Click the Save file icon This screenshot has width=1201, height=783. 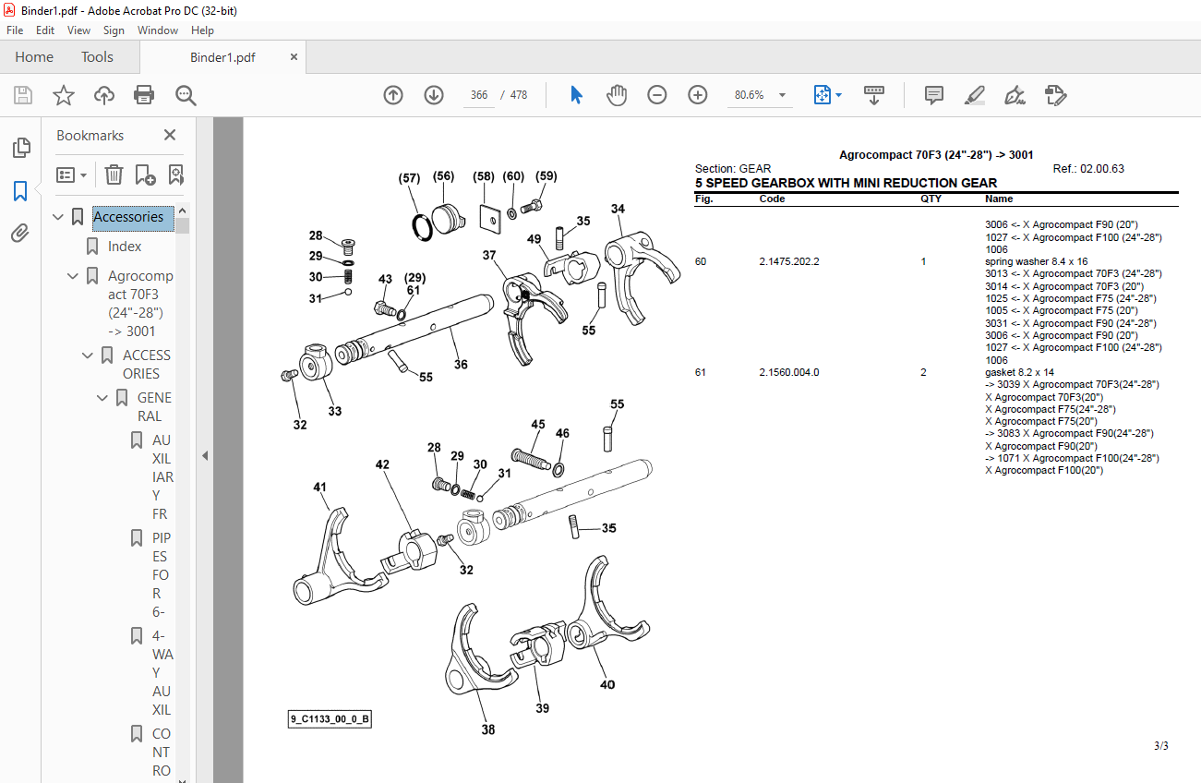(23, 95)
